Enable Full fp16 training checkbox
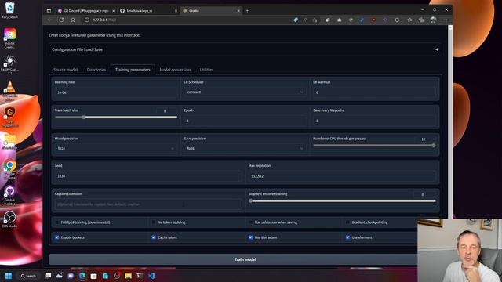Image resolution: width=502 pixels, height=282 pixels. [x=57, y=222]
